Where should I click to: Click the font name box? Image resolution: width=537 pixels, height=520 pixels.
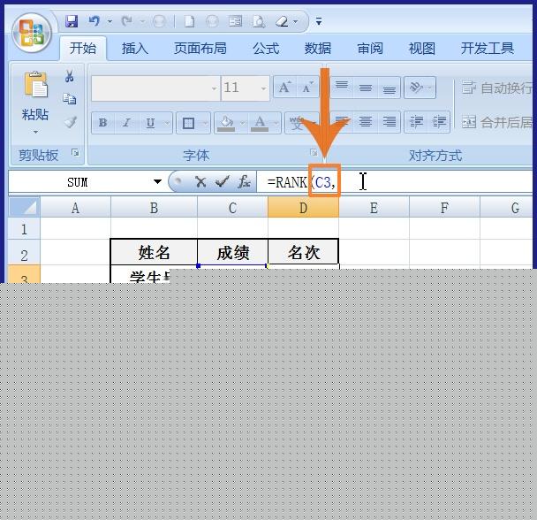coord(155,88)
